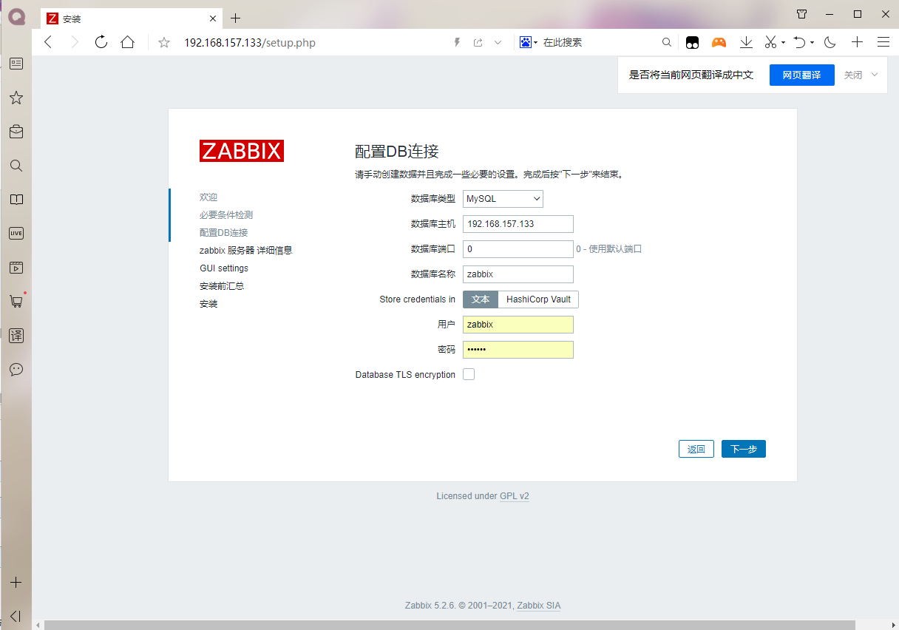Open the sidebar LIVE icon
This screenshot has width=899, height=630.
pyautogui.click(x=16, y=234)
